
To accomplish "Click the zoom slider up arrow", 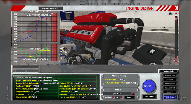I will pos(176,17).
